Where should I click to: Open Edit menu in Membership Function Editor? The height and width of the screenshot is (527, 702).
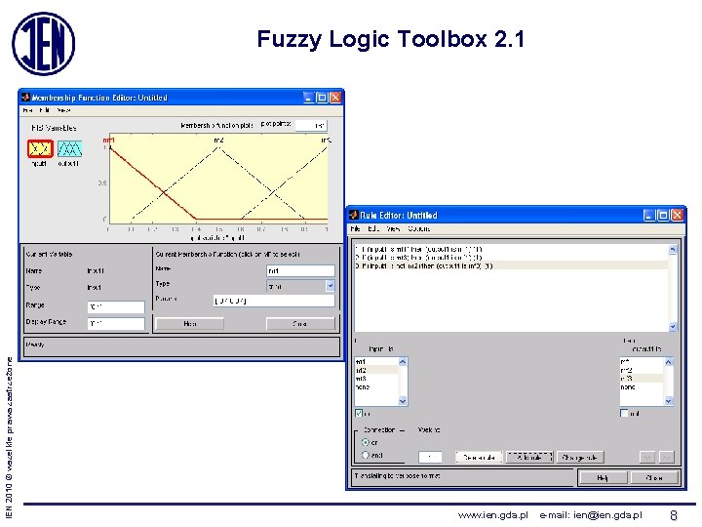44,110
